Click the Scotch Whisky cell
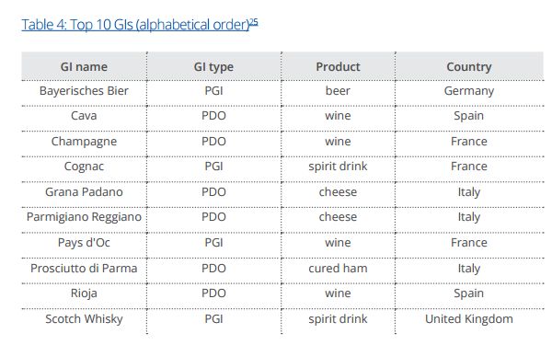552x345 pixels. click(x=84, y=319)
